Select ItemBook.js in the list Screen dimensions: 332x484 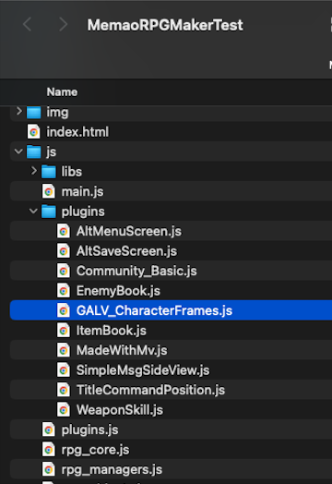coord(112,331)
